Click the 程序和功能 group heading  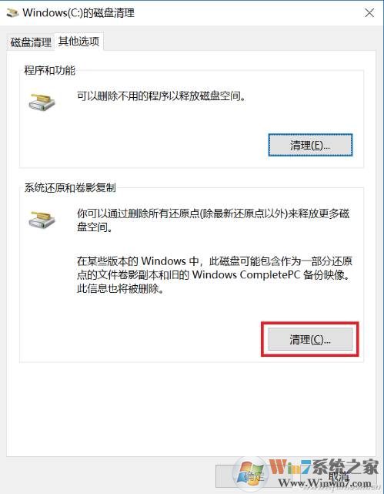pyautogui.click(x=50, y=70)
